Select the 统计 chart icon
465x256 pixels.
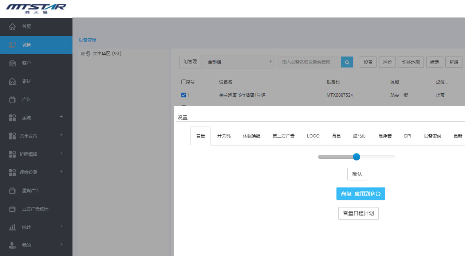point(13,227)
